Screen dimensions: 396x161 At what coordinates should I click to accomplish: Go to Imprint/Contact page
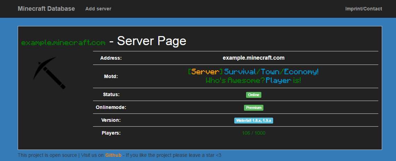(x=363, y=9)
